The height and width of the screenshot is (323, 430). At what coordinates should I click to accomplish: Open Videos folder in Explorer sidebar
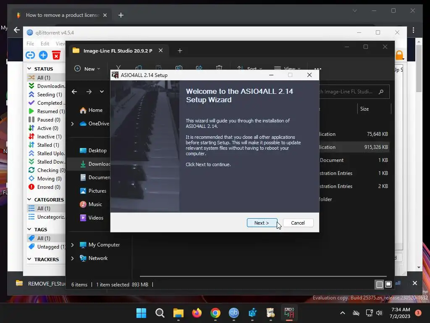[92, 218]
